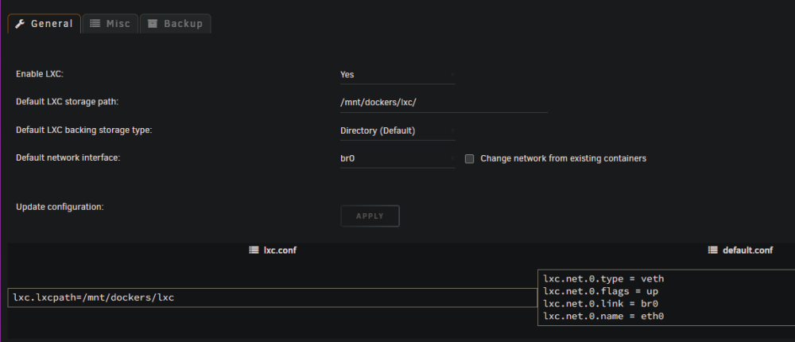Click into the lxc.lxcpath text box

pos(272,297)
